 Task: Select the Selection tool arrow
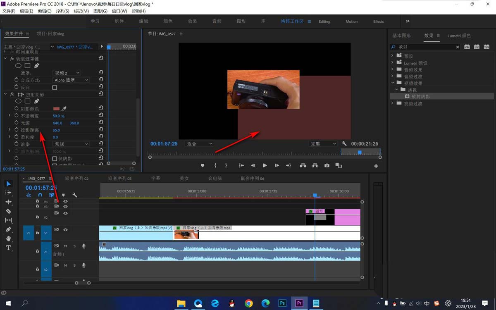[8, 184]
